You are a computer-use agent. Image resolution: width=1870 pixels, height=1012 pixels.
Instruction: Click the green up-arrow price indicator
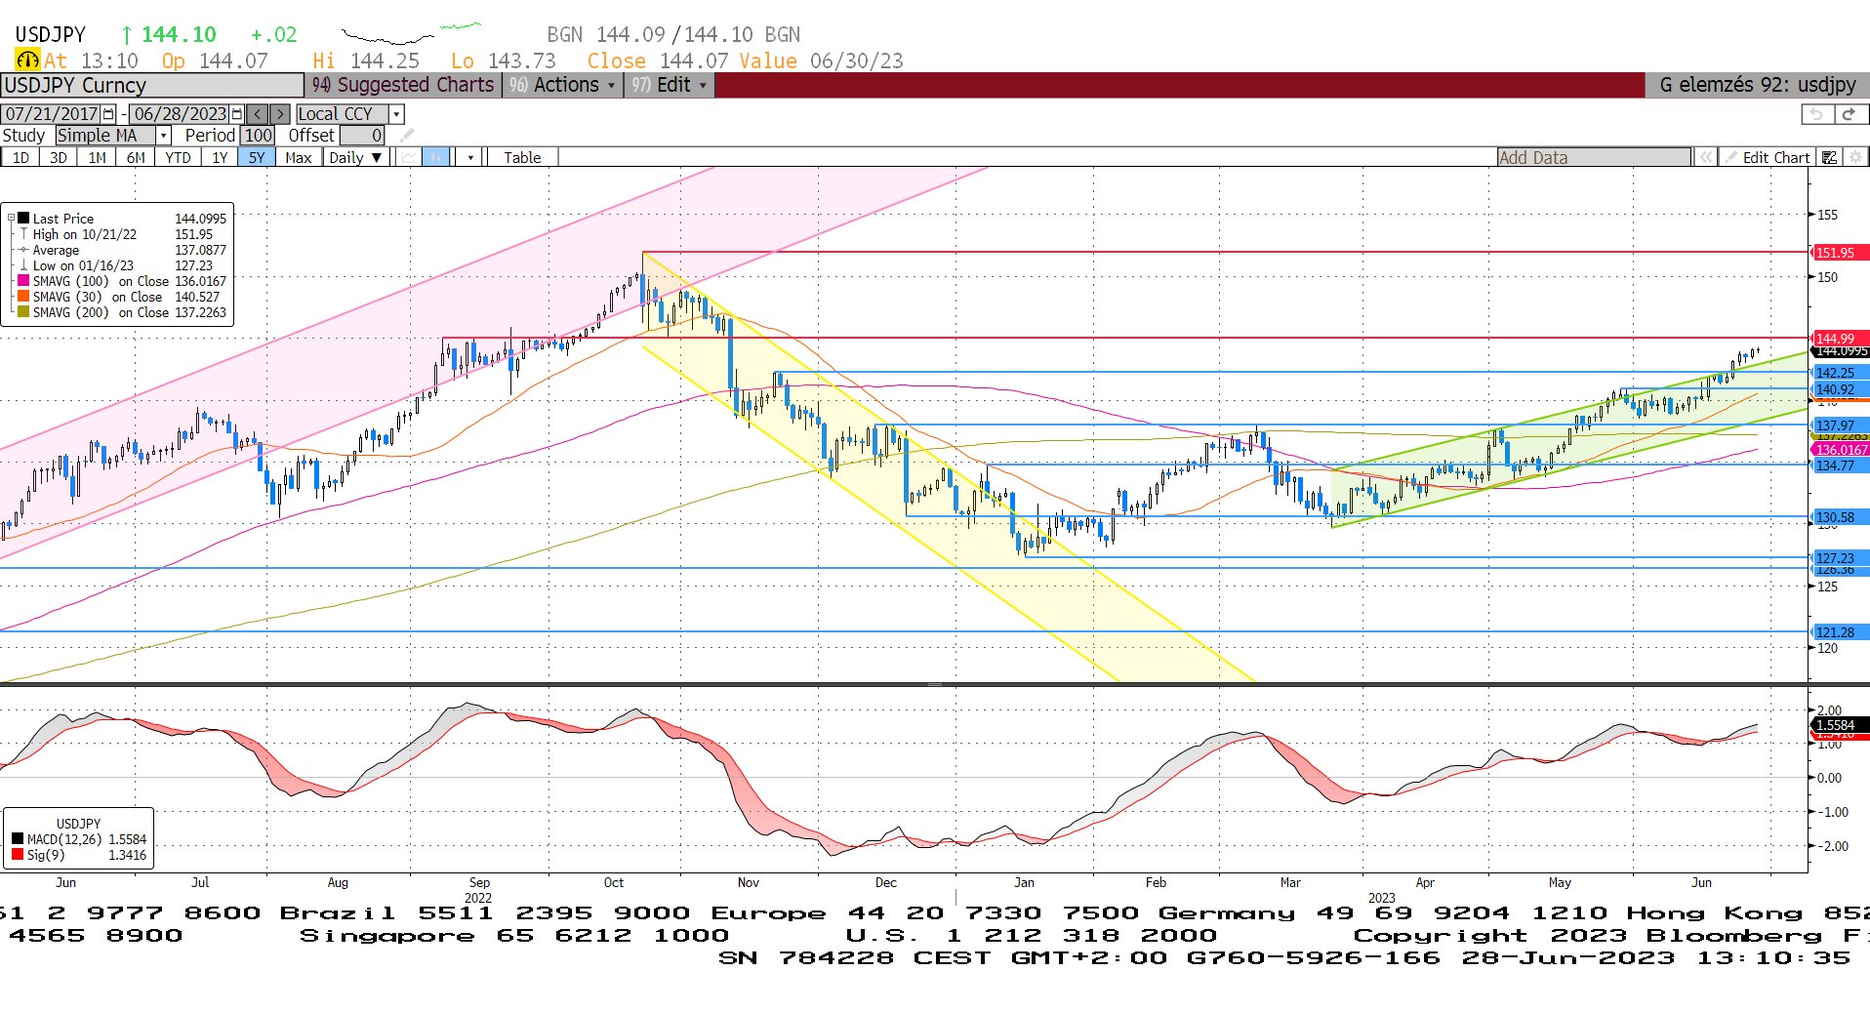(126, 35)
